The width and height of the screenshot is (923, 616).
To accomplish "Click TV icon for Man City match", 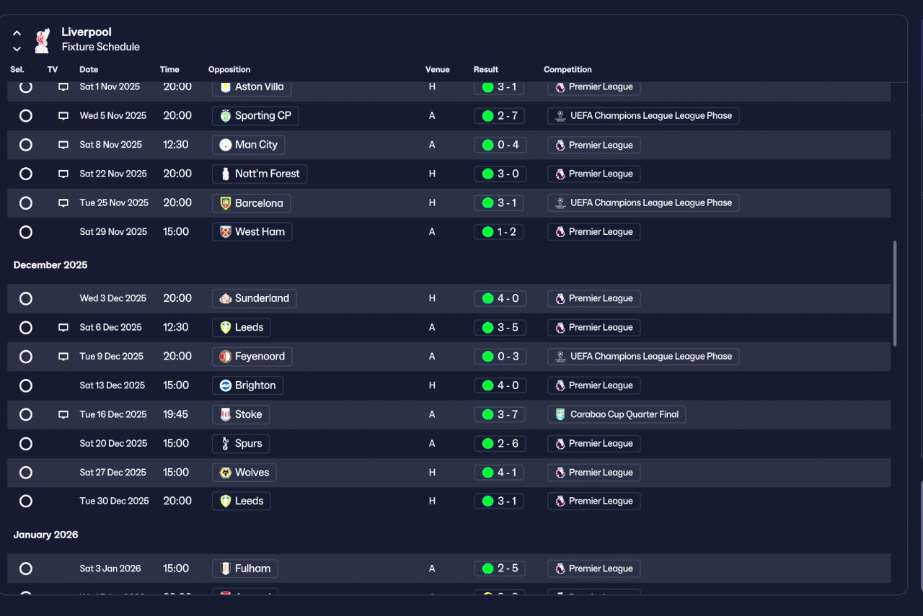I will (x=63, y=145).
